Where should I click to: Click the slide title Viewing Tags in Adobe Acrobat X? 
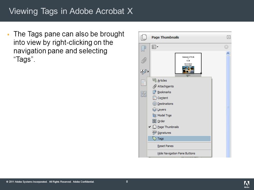coord(71,11)
